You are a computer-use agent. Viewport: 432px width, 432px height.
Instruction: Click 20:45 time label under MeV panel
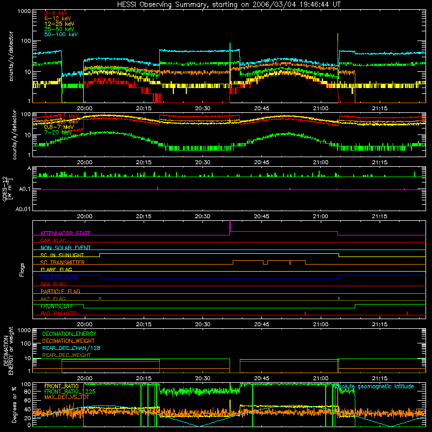tap(261, 163)
